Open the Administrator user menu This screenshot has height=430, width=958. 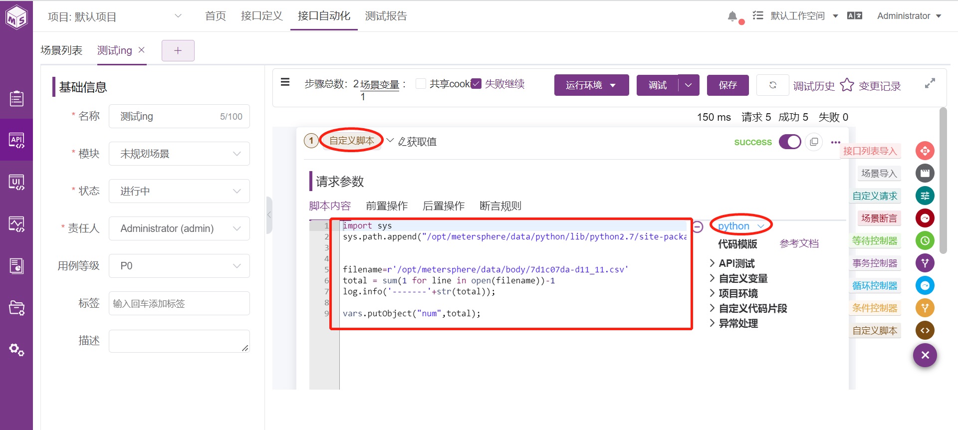[x=909, y=16]
